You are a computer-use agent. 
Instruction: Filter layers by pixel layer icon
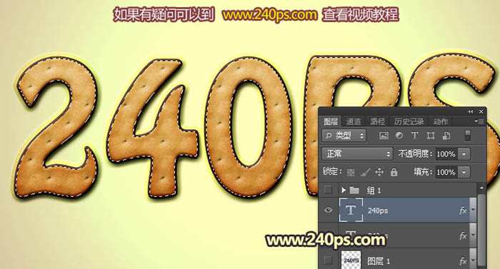click(x=384, y=136)
